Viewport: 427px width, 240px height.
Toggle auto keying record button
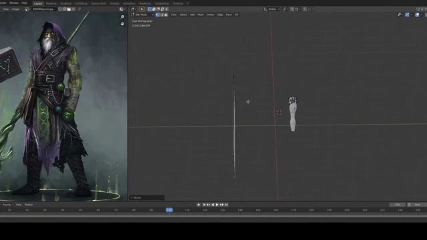tap(198, 205)
